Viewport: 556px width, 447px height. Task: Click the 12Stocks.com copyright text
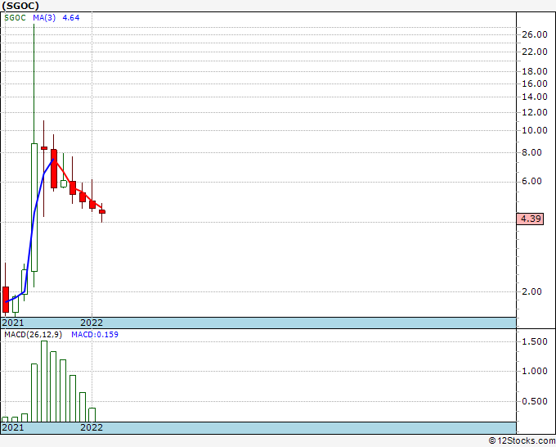(522, 441)
